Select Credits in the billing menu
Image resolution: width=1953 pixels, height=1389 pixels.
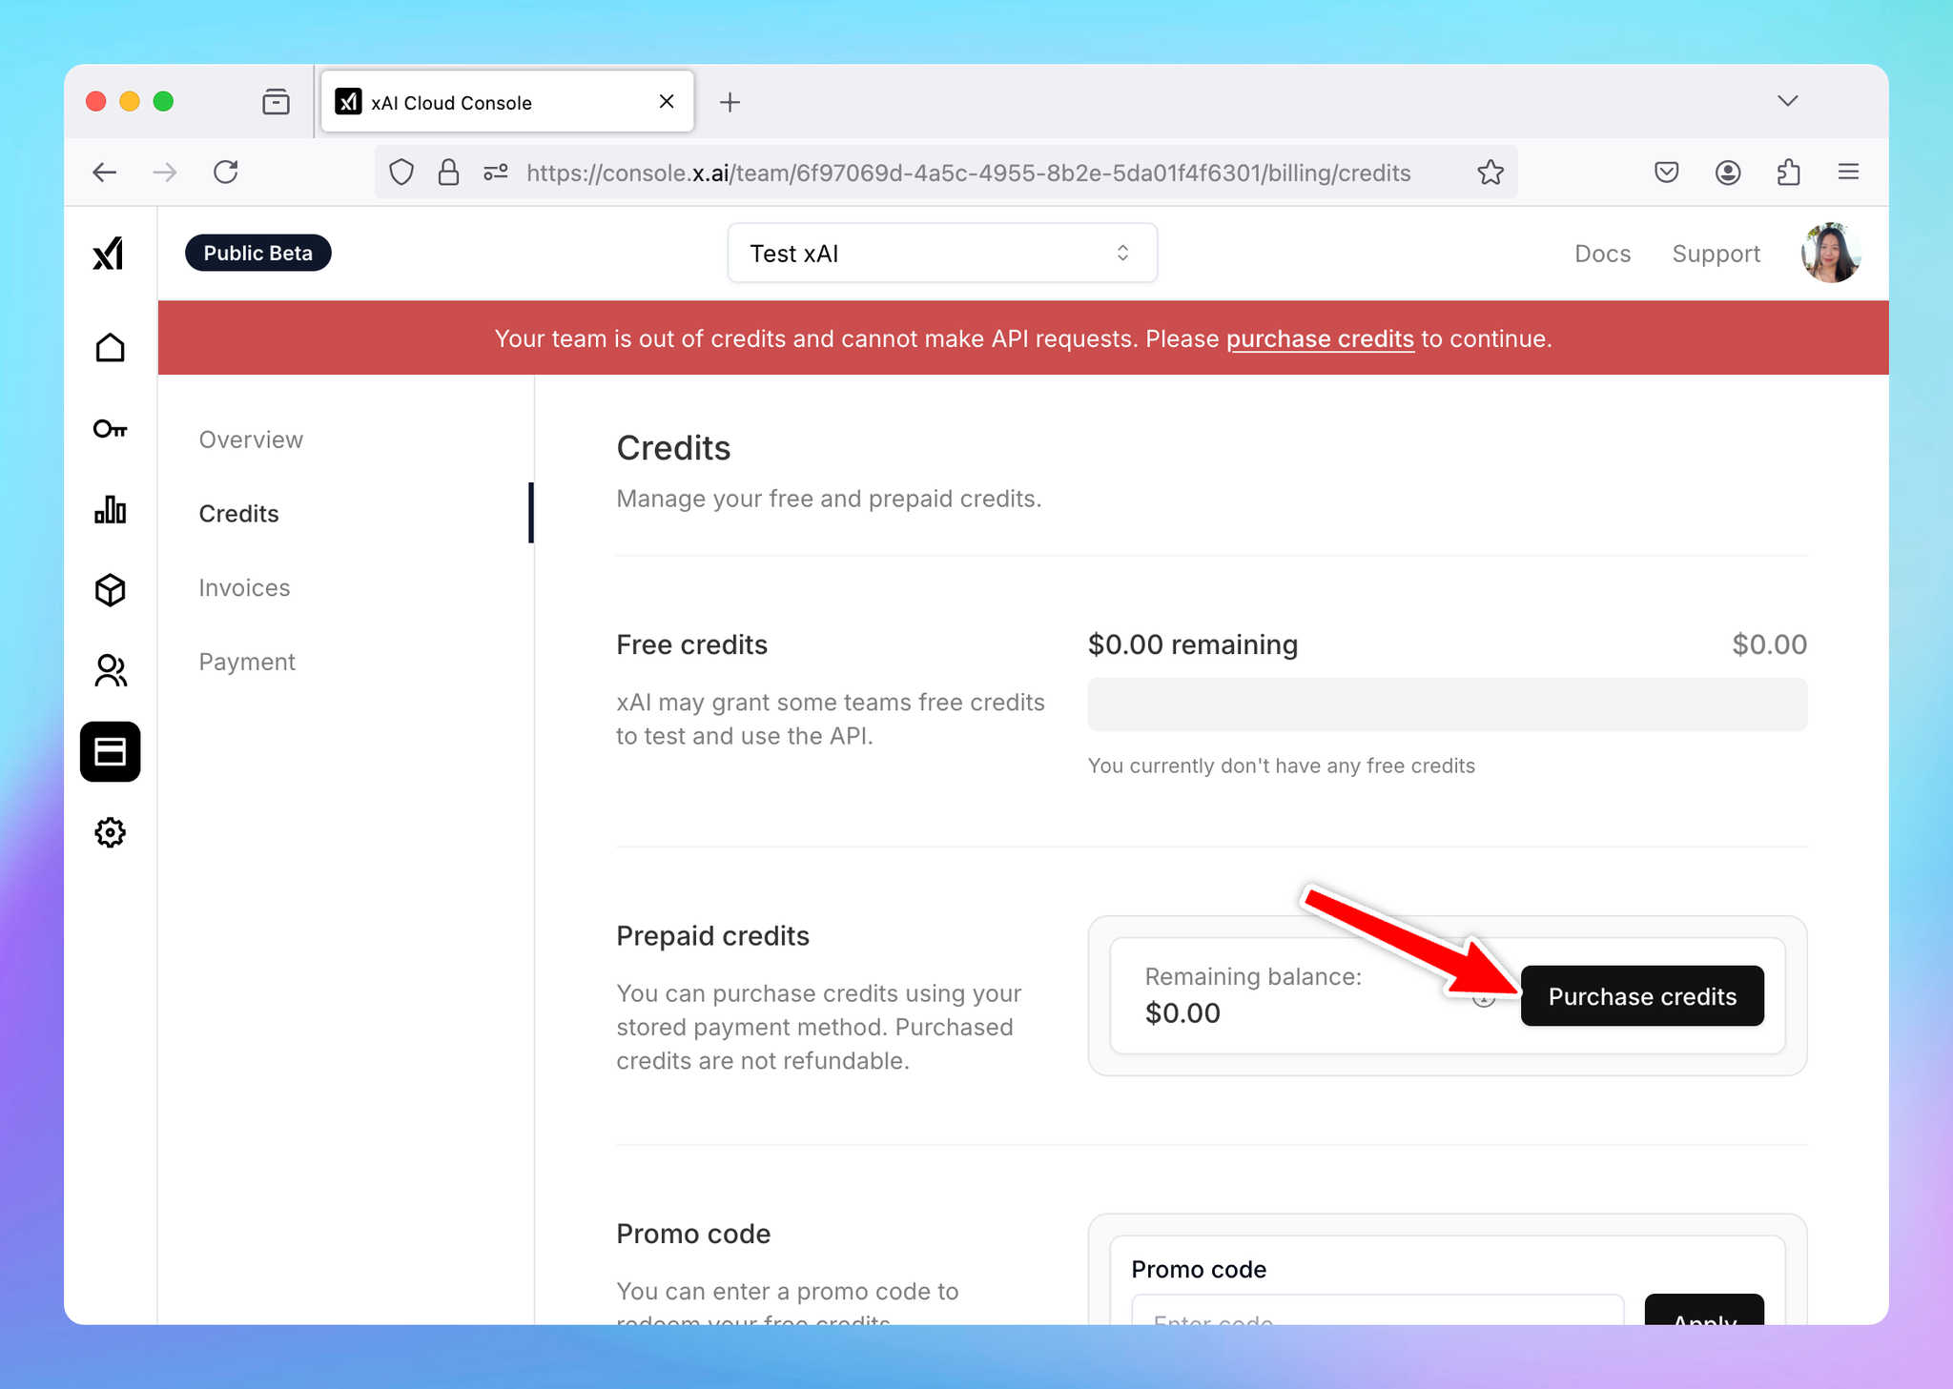coord(238,514)
